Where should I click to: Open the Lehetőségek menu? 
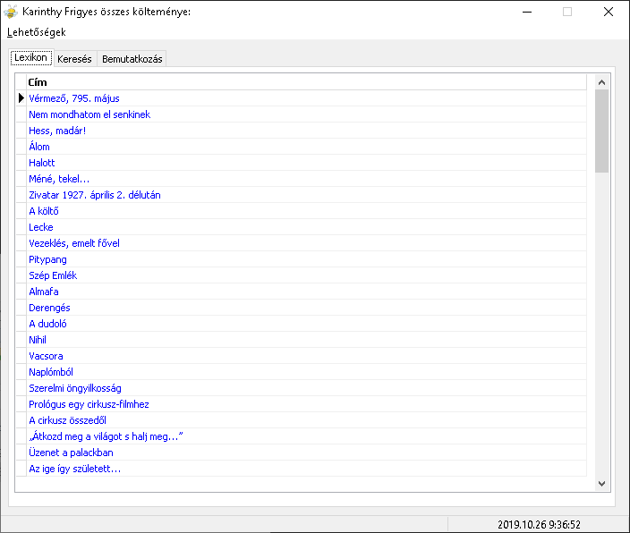(x=36, y=32)
